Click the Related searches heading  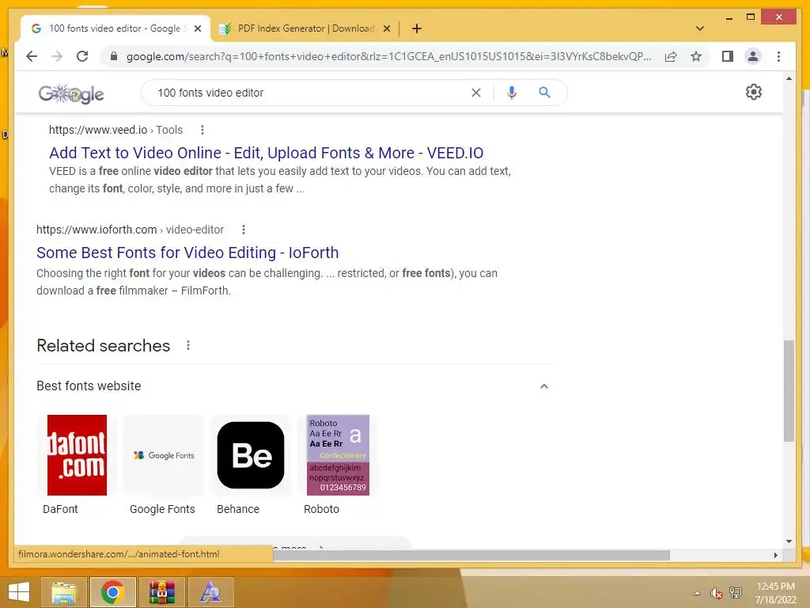pyautogui.click(x=104, y=345)
